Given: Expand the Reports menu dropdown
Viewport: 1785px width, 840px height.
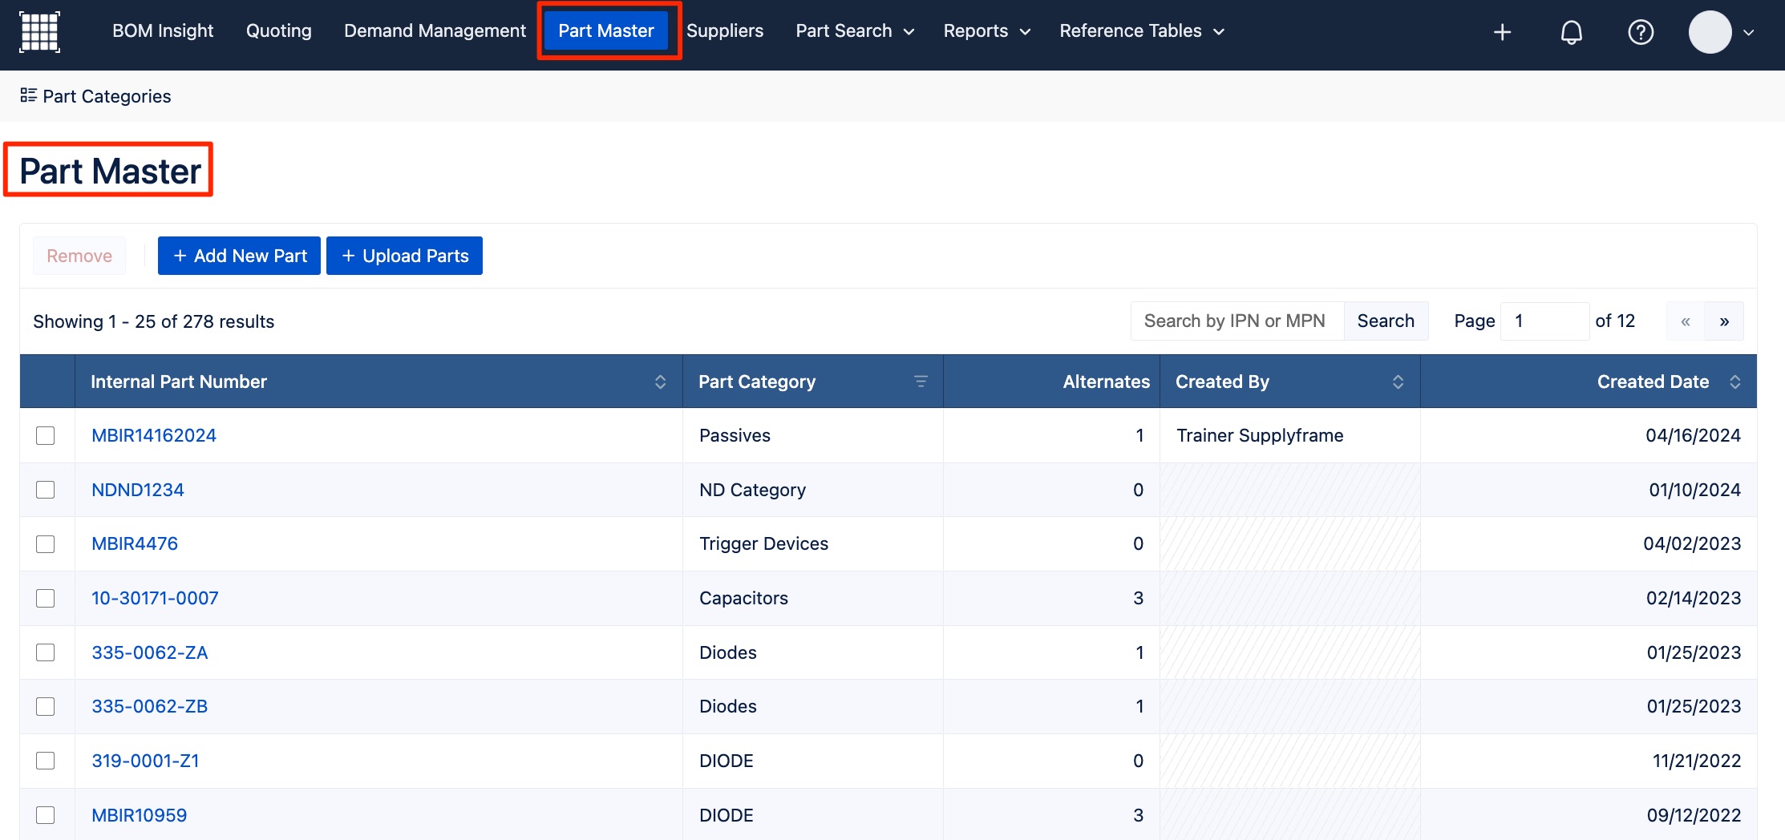Looking at the screenshot, I should coord(986,31).
